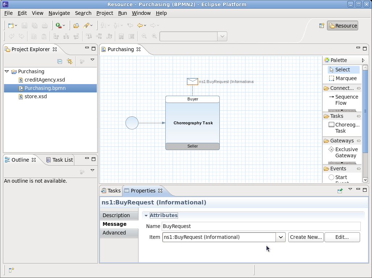This screenshot has width=372, height=278.
Task: Click the Paste clipboard toolbar icon
Action: point(44,36)
